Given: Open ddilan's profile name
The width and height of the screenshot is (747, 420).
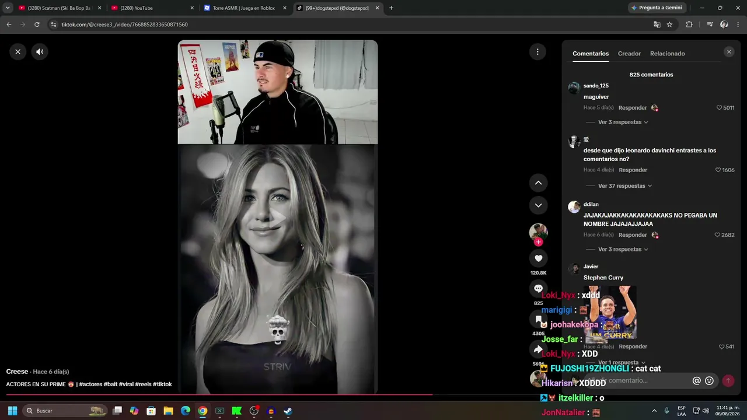Looking at the screenshot, I should [x=591, y=205].
